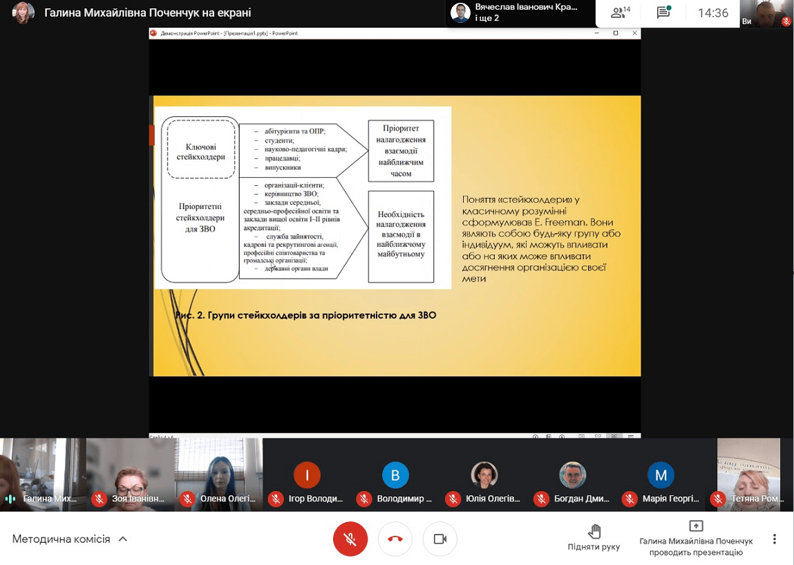Image resolution: width=794 pixels, height=565 pixels.
Task: Select Богдан Дми... participant tile
Action: (573, 475)
